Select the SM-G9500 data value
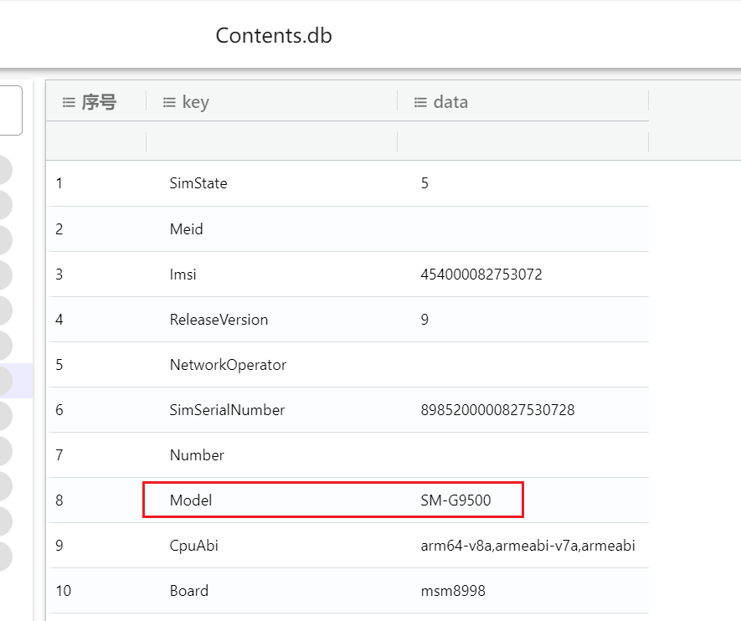 coord(455,500)
